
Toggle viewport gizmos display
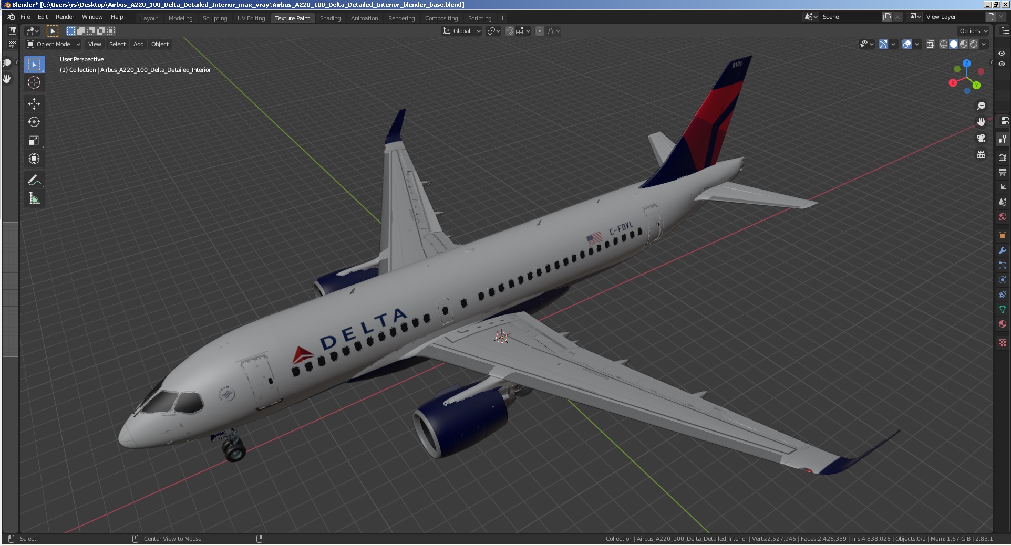[883, 44]
